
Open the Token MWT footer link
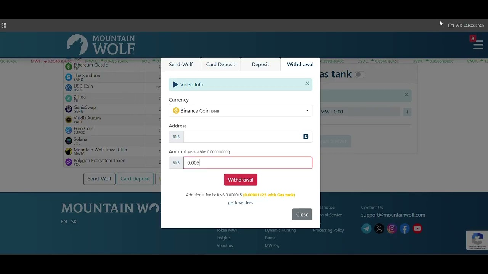coord(227,230)
